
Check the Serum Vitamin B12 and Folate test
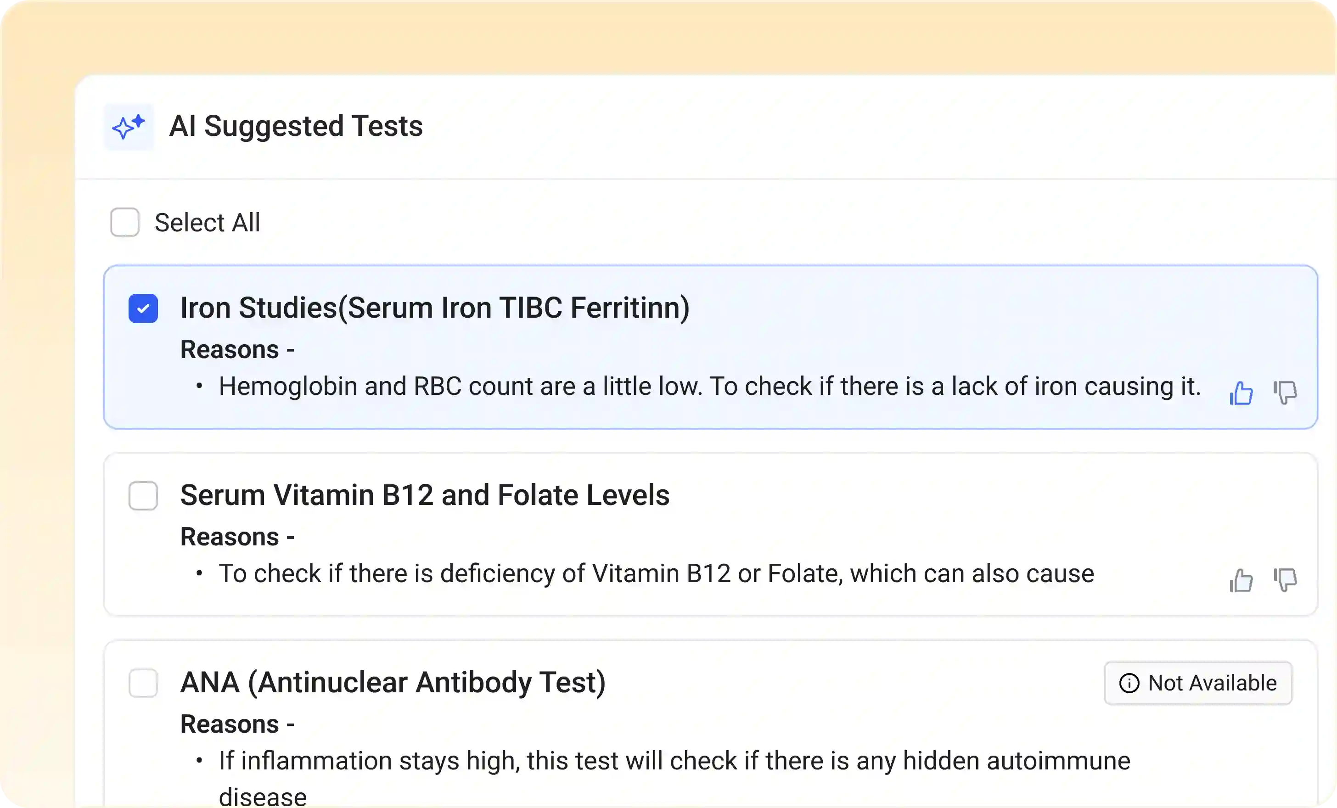(143, 495)
